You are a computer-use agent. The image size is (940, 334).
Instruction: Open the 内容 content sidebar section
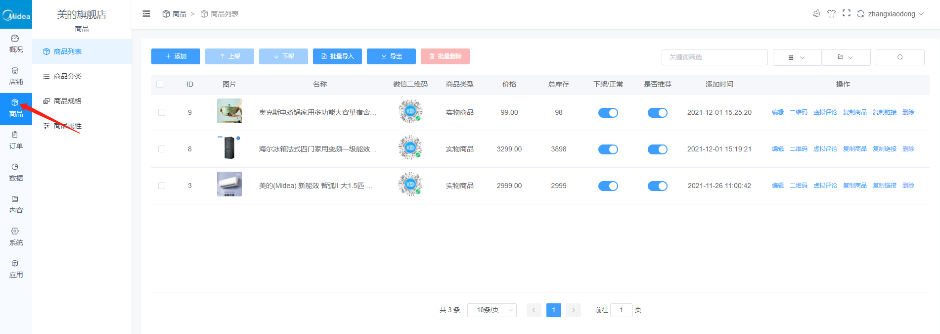[x=16, y=205]
